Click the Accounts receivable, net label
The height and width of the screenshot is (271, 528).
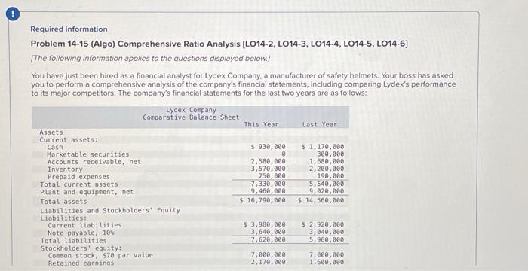click(94, 162)
